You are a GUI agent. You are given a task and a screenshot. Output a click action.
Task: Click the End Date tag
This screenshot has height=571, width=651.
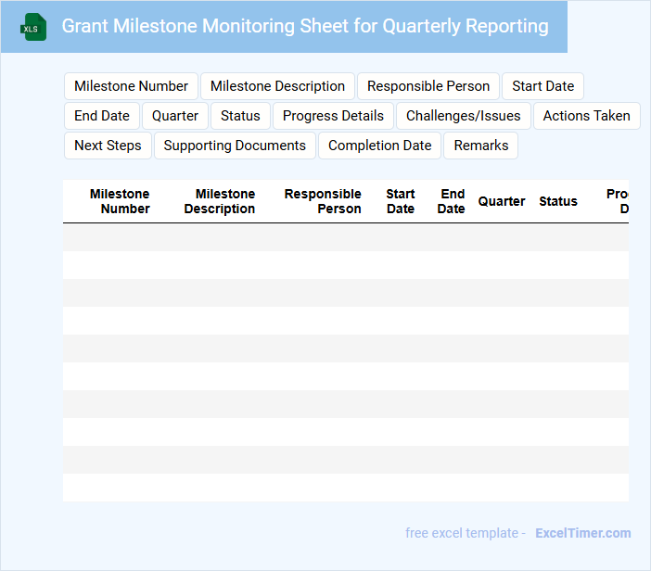(102, 116)
